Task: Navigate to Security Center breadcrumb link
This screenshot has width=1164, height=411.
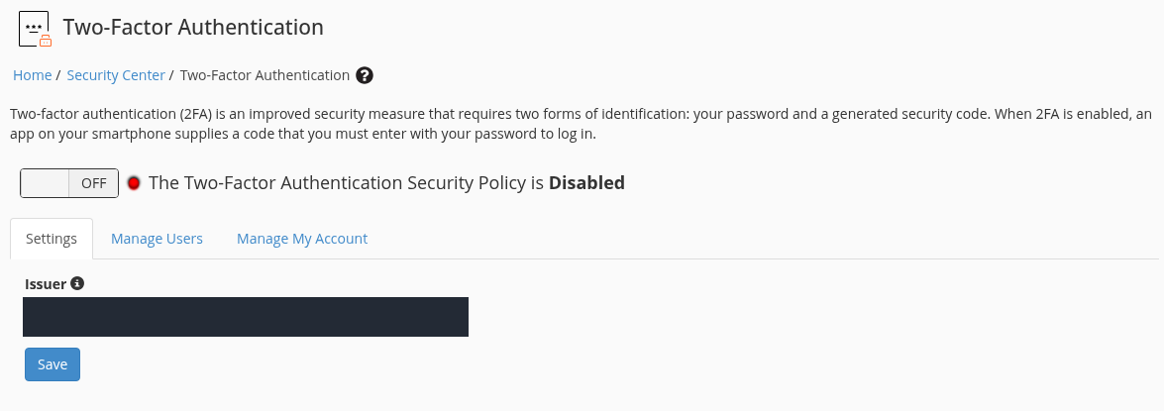Action: click(116, 75)
